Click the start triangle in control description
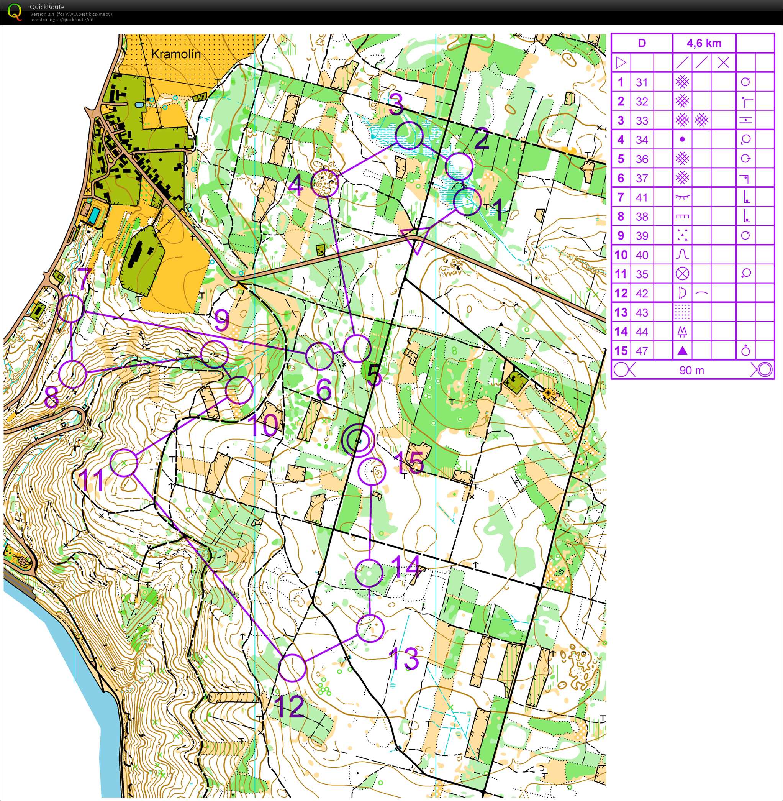The width and height of the screenshot is (783, 801). tap(621, 63)
